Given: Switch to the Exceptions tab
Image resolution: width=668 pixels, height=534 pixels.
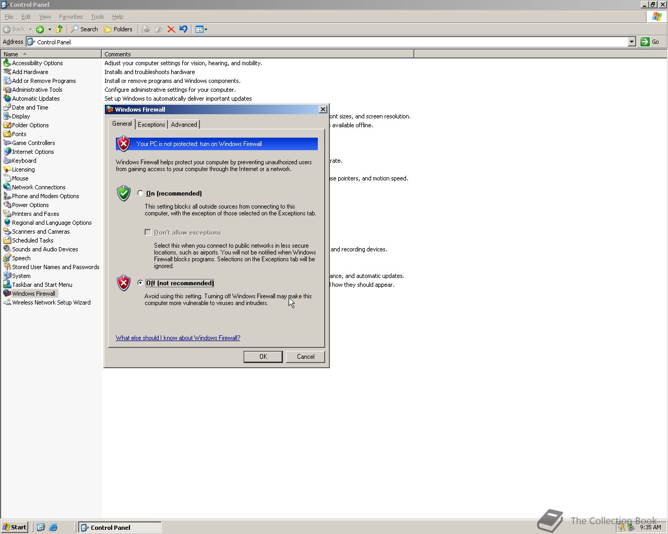Looking at the screenshot, I should coord(151,125).
